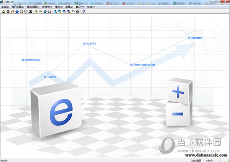Click the yellow key toolbar icon
Image resolution: width=230 pixels, height=162 pixels.
13,11
